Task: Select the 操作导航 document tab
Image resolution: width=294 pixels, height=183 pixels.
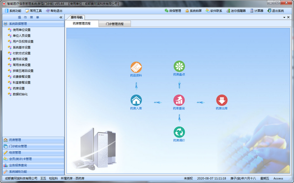Action: 76,18
